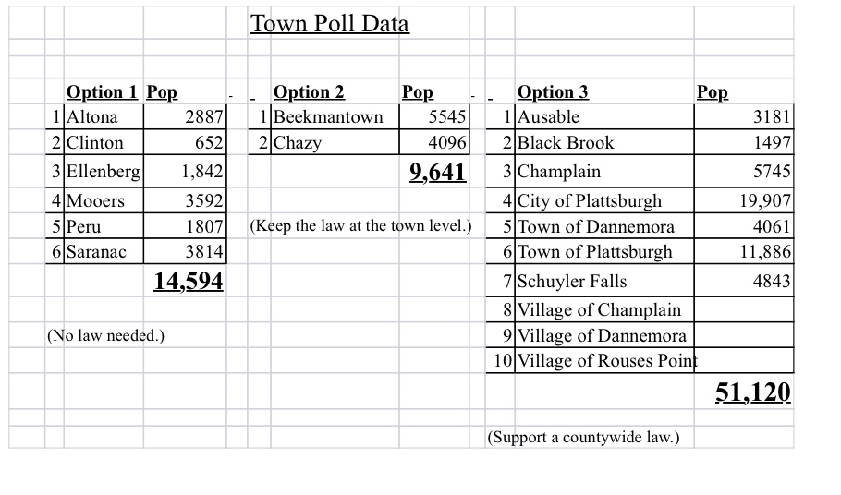The width and height of the screenshot is (841, 495).
Task: Click the Option 1 total 14,594
Action: pyautogui.click(x=189, y=282)
